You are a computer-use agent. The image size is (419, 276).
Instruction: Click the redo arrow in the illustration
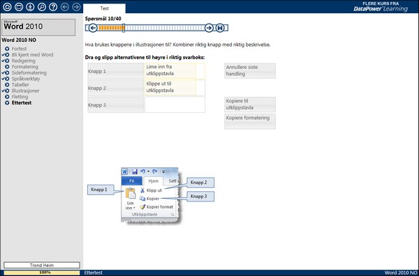[x=155, y=171]
